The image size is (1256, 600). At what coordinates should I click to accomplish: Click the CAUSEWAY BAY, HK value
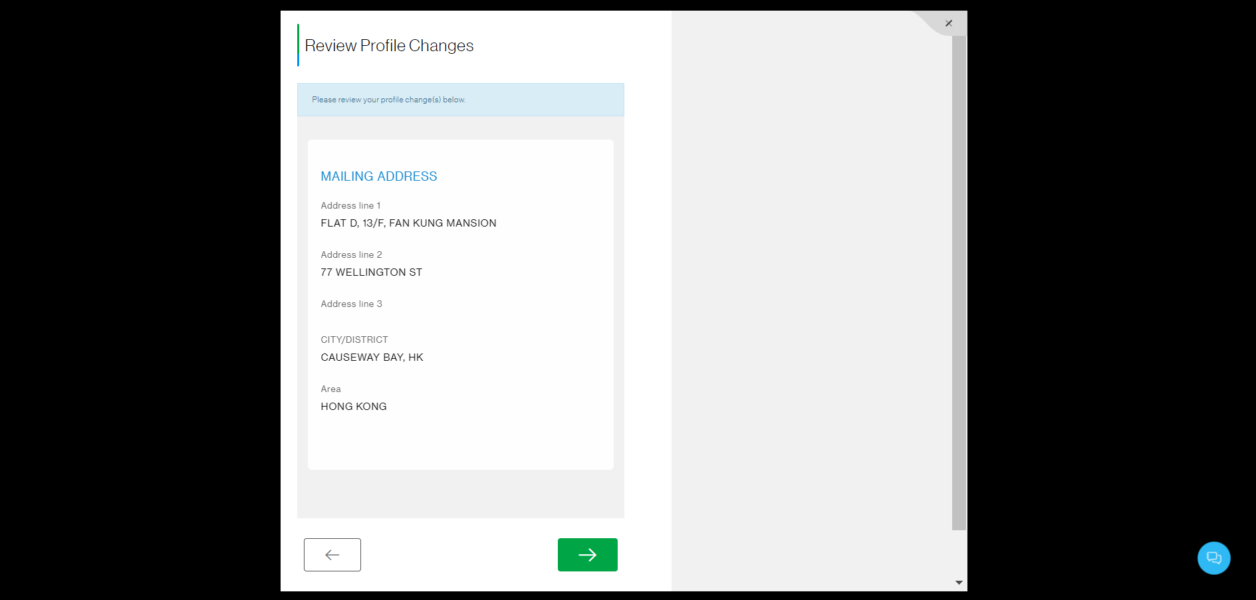372,357
